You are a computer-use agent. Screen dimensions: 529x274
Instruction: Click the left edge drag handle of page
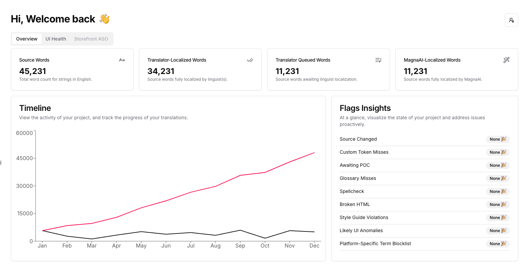[1, 163]
